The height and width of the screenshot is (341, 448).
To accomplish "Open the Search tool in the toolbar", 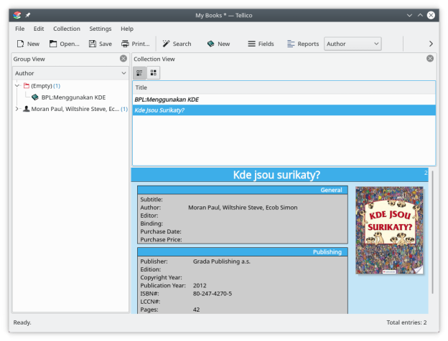I will (167, 44).
